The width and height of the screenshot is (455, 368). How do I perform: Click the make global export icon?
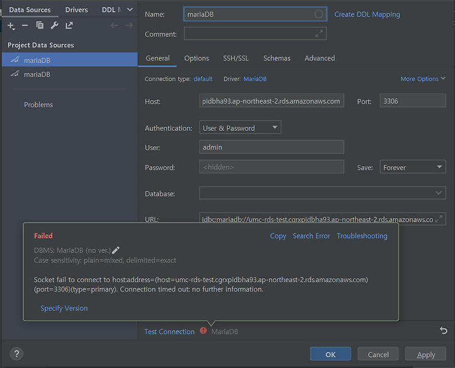click(69, 25)
